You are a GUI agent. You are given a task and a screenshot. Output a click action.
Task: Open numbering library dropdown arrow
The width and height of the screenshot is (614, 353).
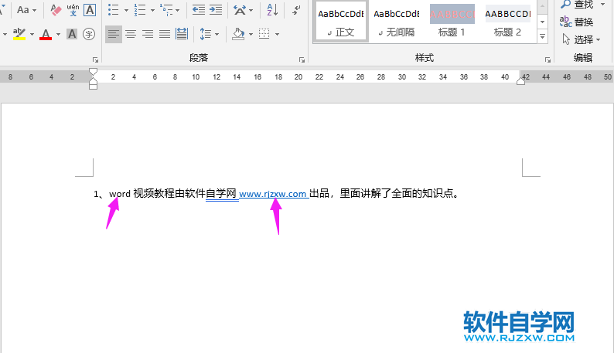pos(152,10)
